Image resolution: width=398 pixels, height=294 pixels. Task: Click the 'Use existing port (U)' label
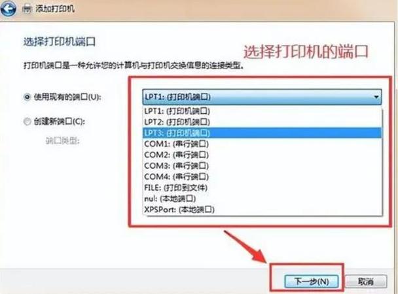pos(67,97)
